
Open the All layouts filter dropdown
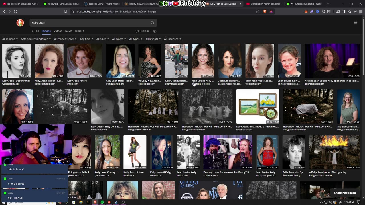tap(153, 39)
